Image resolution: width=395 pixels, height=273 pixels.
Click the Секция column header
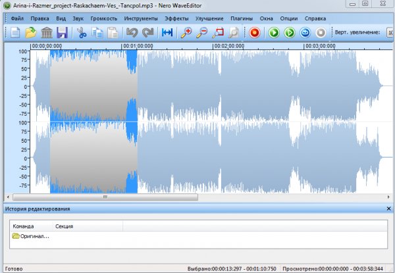click(64, 226)
